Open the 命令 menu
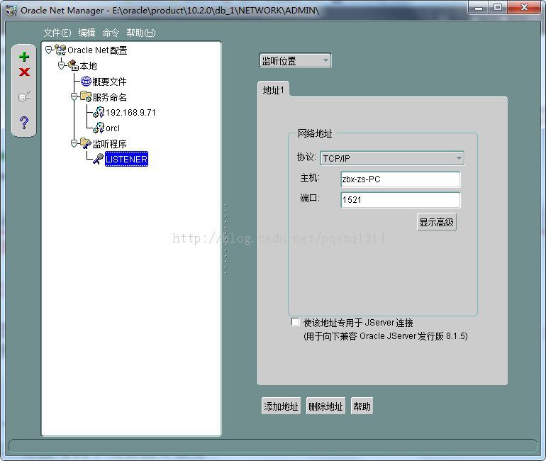 pyautogui.click(x=111, y=33)
